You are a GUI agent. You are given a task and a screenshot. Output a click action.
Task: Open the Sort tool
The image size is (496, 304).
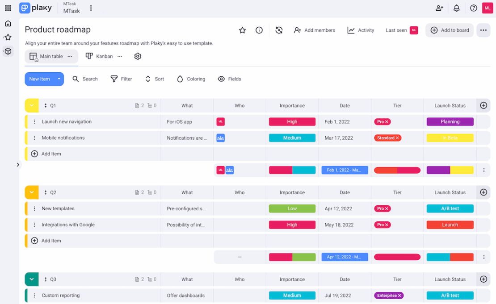tap(155, 79)
